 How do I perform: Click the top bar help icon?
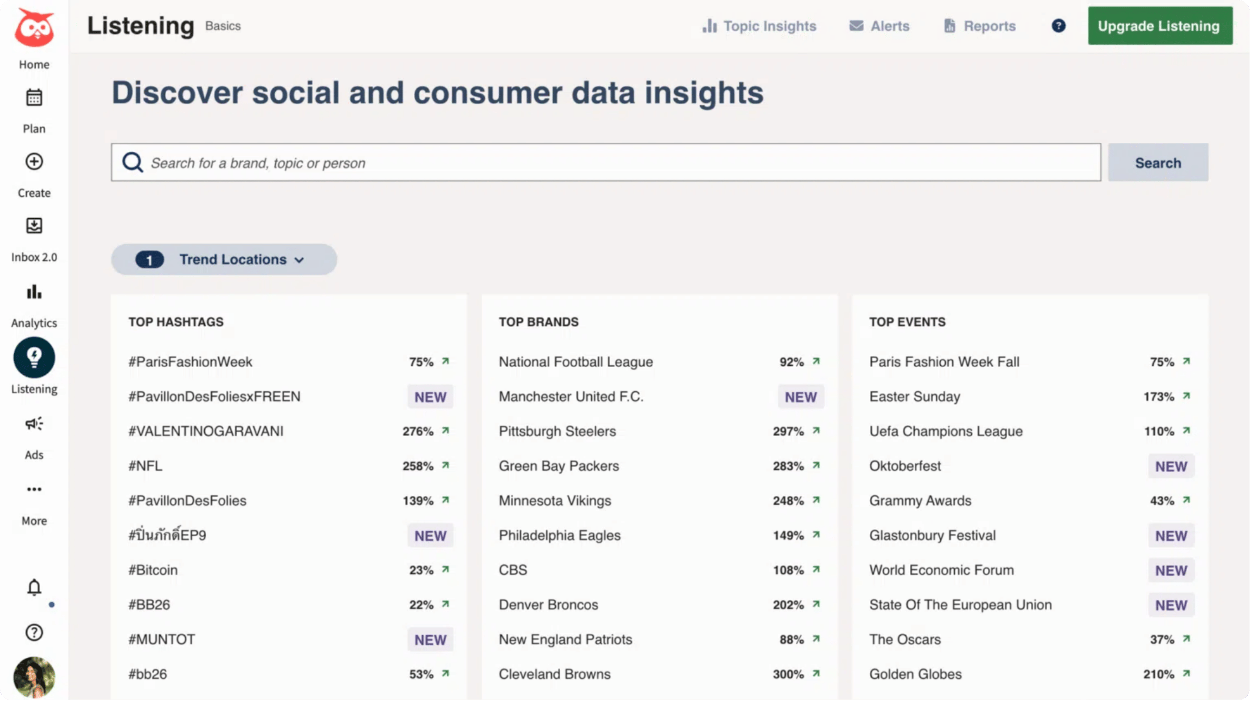point(1058,26)
